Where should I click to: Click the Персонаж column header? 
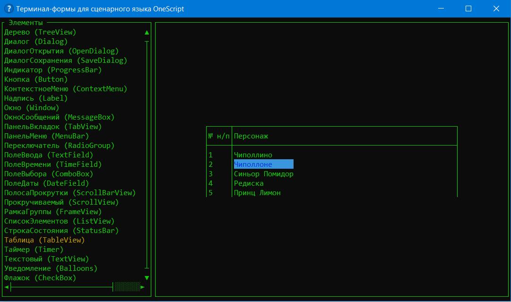[x=251, y=136]
